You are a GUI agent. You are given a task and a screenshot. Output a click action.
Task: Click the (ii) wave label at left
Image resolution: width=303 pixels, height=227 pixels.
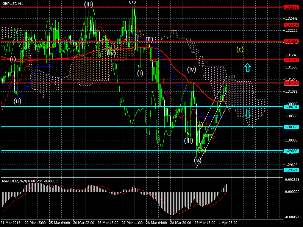(17, 101)
